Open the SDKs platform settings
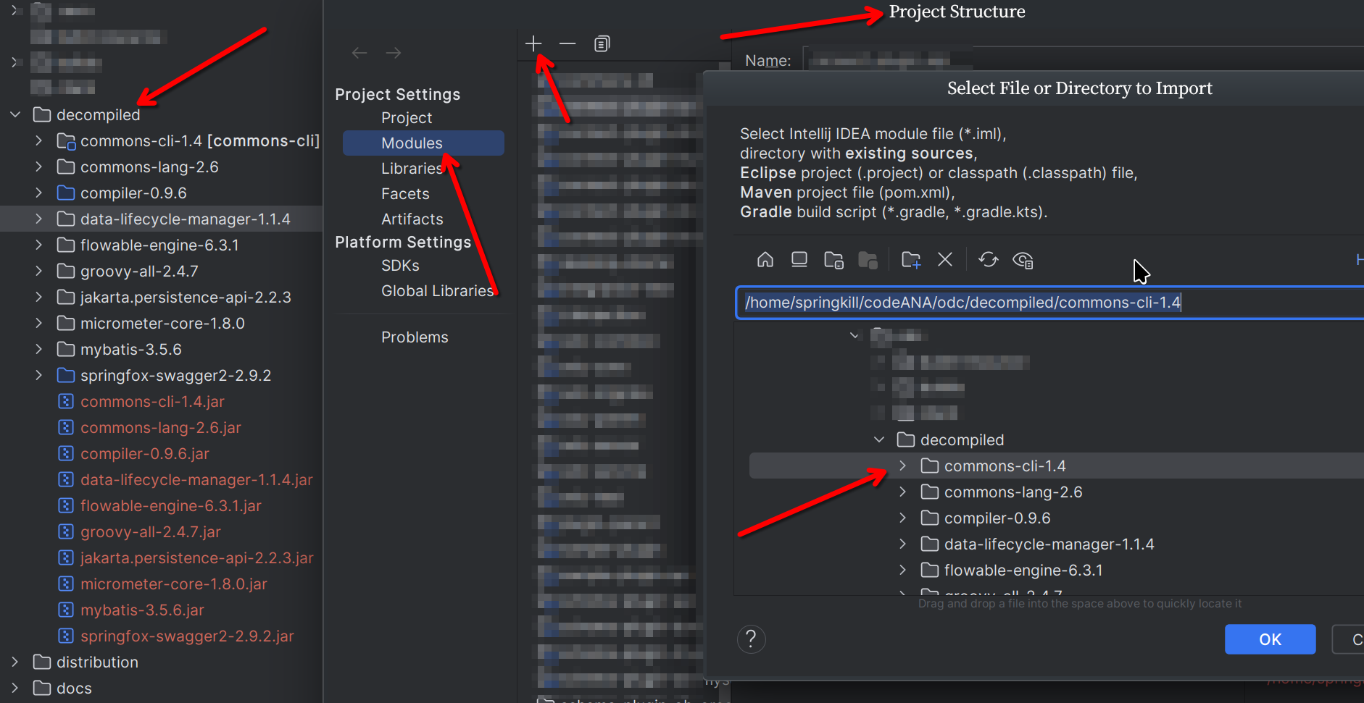The image size is (1364, 703). (x=400, y=265)
